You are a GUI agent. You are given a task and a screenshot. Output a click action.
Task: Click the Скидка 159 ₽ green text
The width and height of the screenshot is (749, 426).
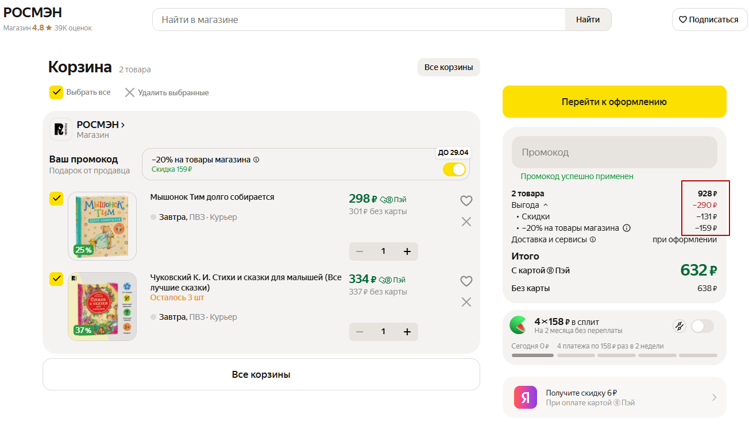[x=172, y=169]
